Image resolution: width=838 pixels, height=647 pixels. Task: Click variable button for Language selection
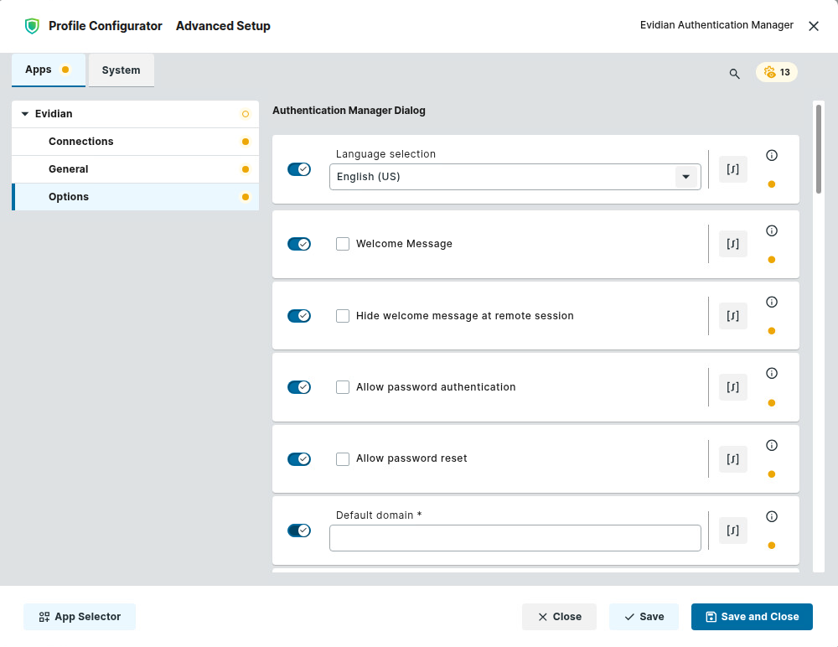coord(732,169)
